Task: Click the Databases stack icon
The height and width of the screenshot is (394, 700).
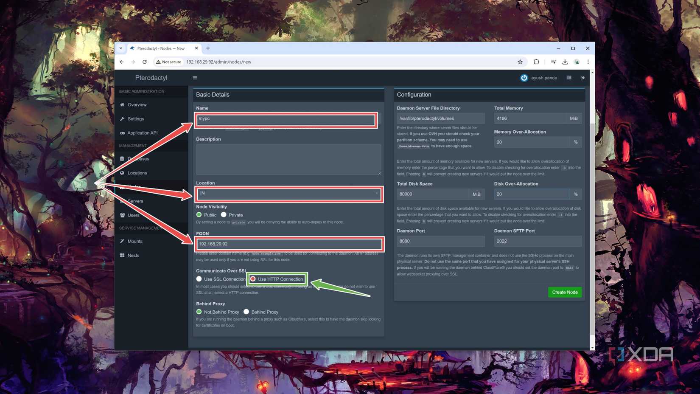Action: 122,159
